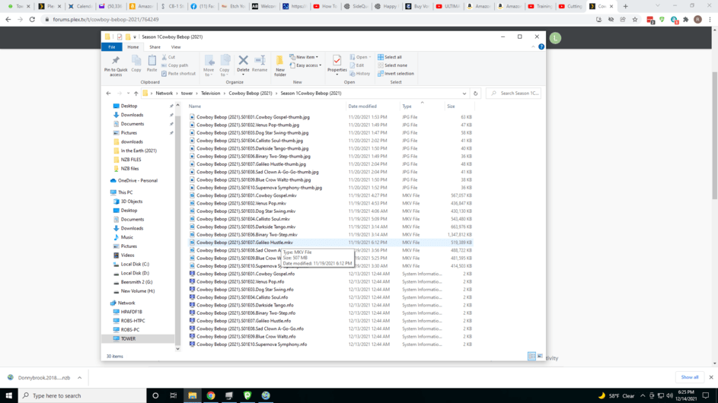Click File Explorer taskbar icon

(x=193, y=395)
